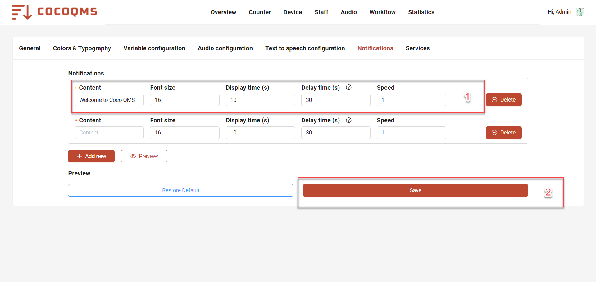
Task: Open the Audio menu
Action: pos(349,12)
